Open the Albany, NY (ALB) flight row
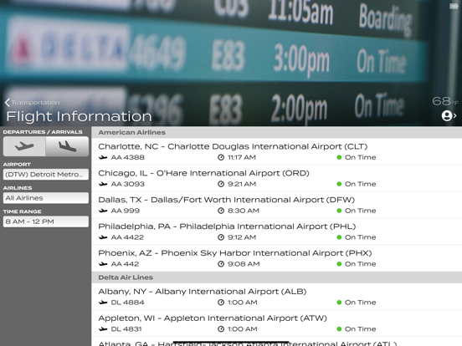The height and width of the screenshot is (346, 462). [x=277, y=297]
